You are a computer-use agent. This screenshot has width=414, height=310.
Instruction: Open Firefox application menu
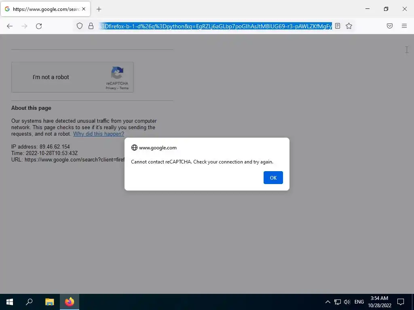tap(404, 26)
